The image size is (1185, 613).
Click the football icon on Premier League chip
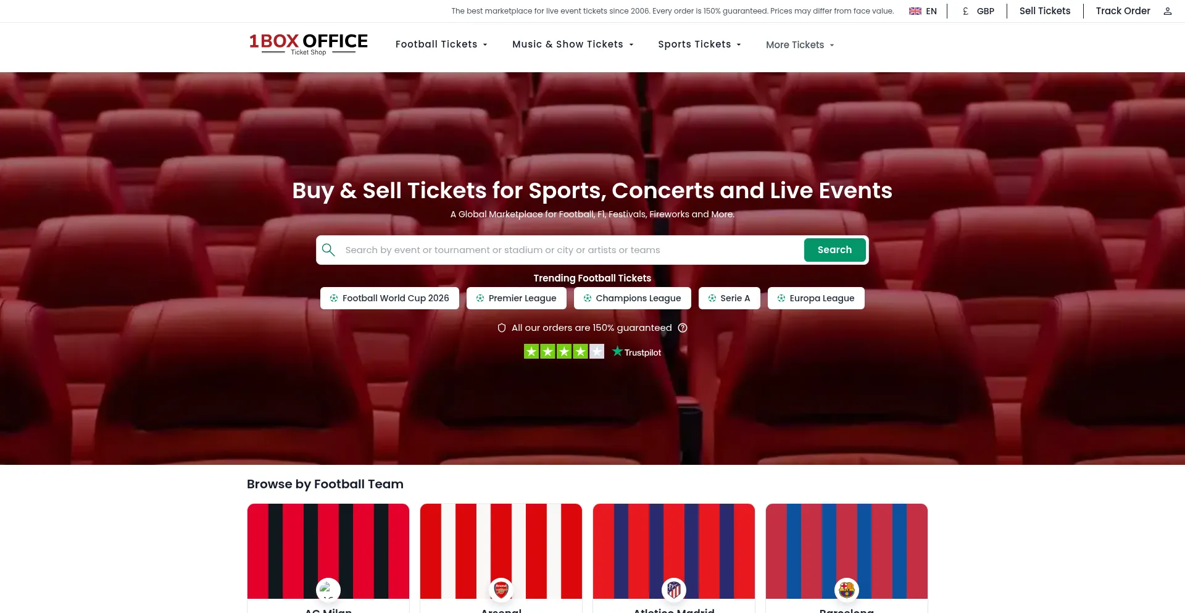point(480,298)
